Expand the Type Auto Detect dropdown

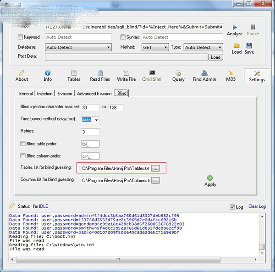pyautogui.click(x=220, y=47)
